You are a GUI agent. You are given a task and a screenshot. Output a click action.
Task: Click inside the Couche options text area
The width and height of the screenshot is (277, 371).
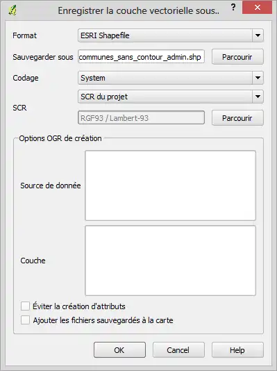coord(170,261)
